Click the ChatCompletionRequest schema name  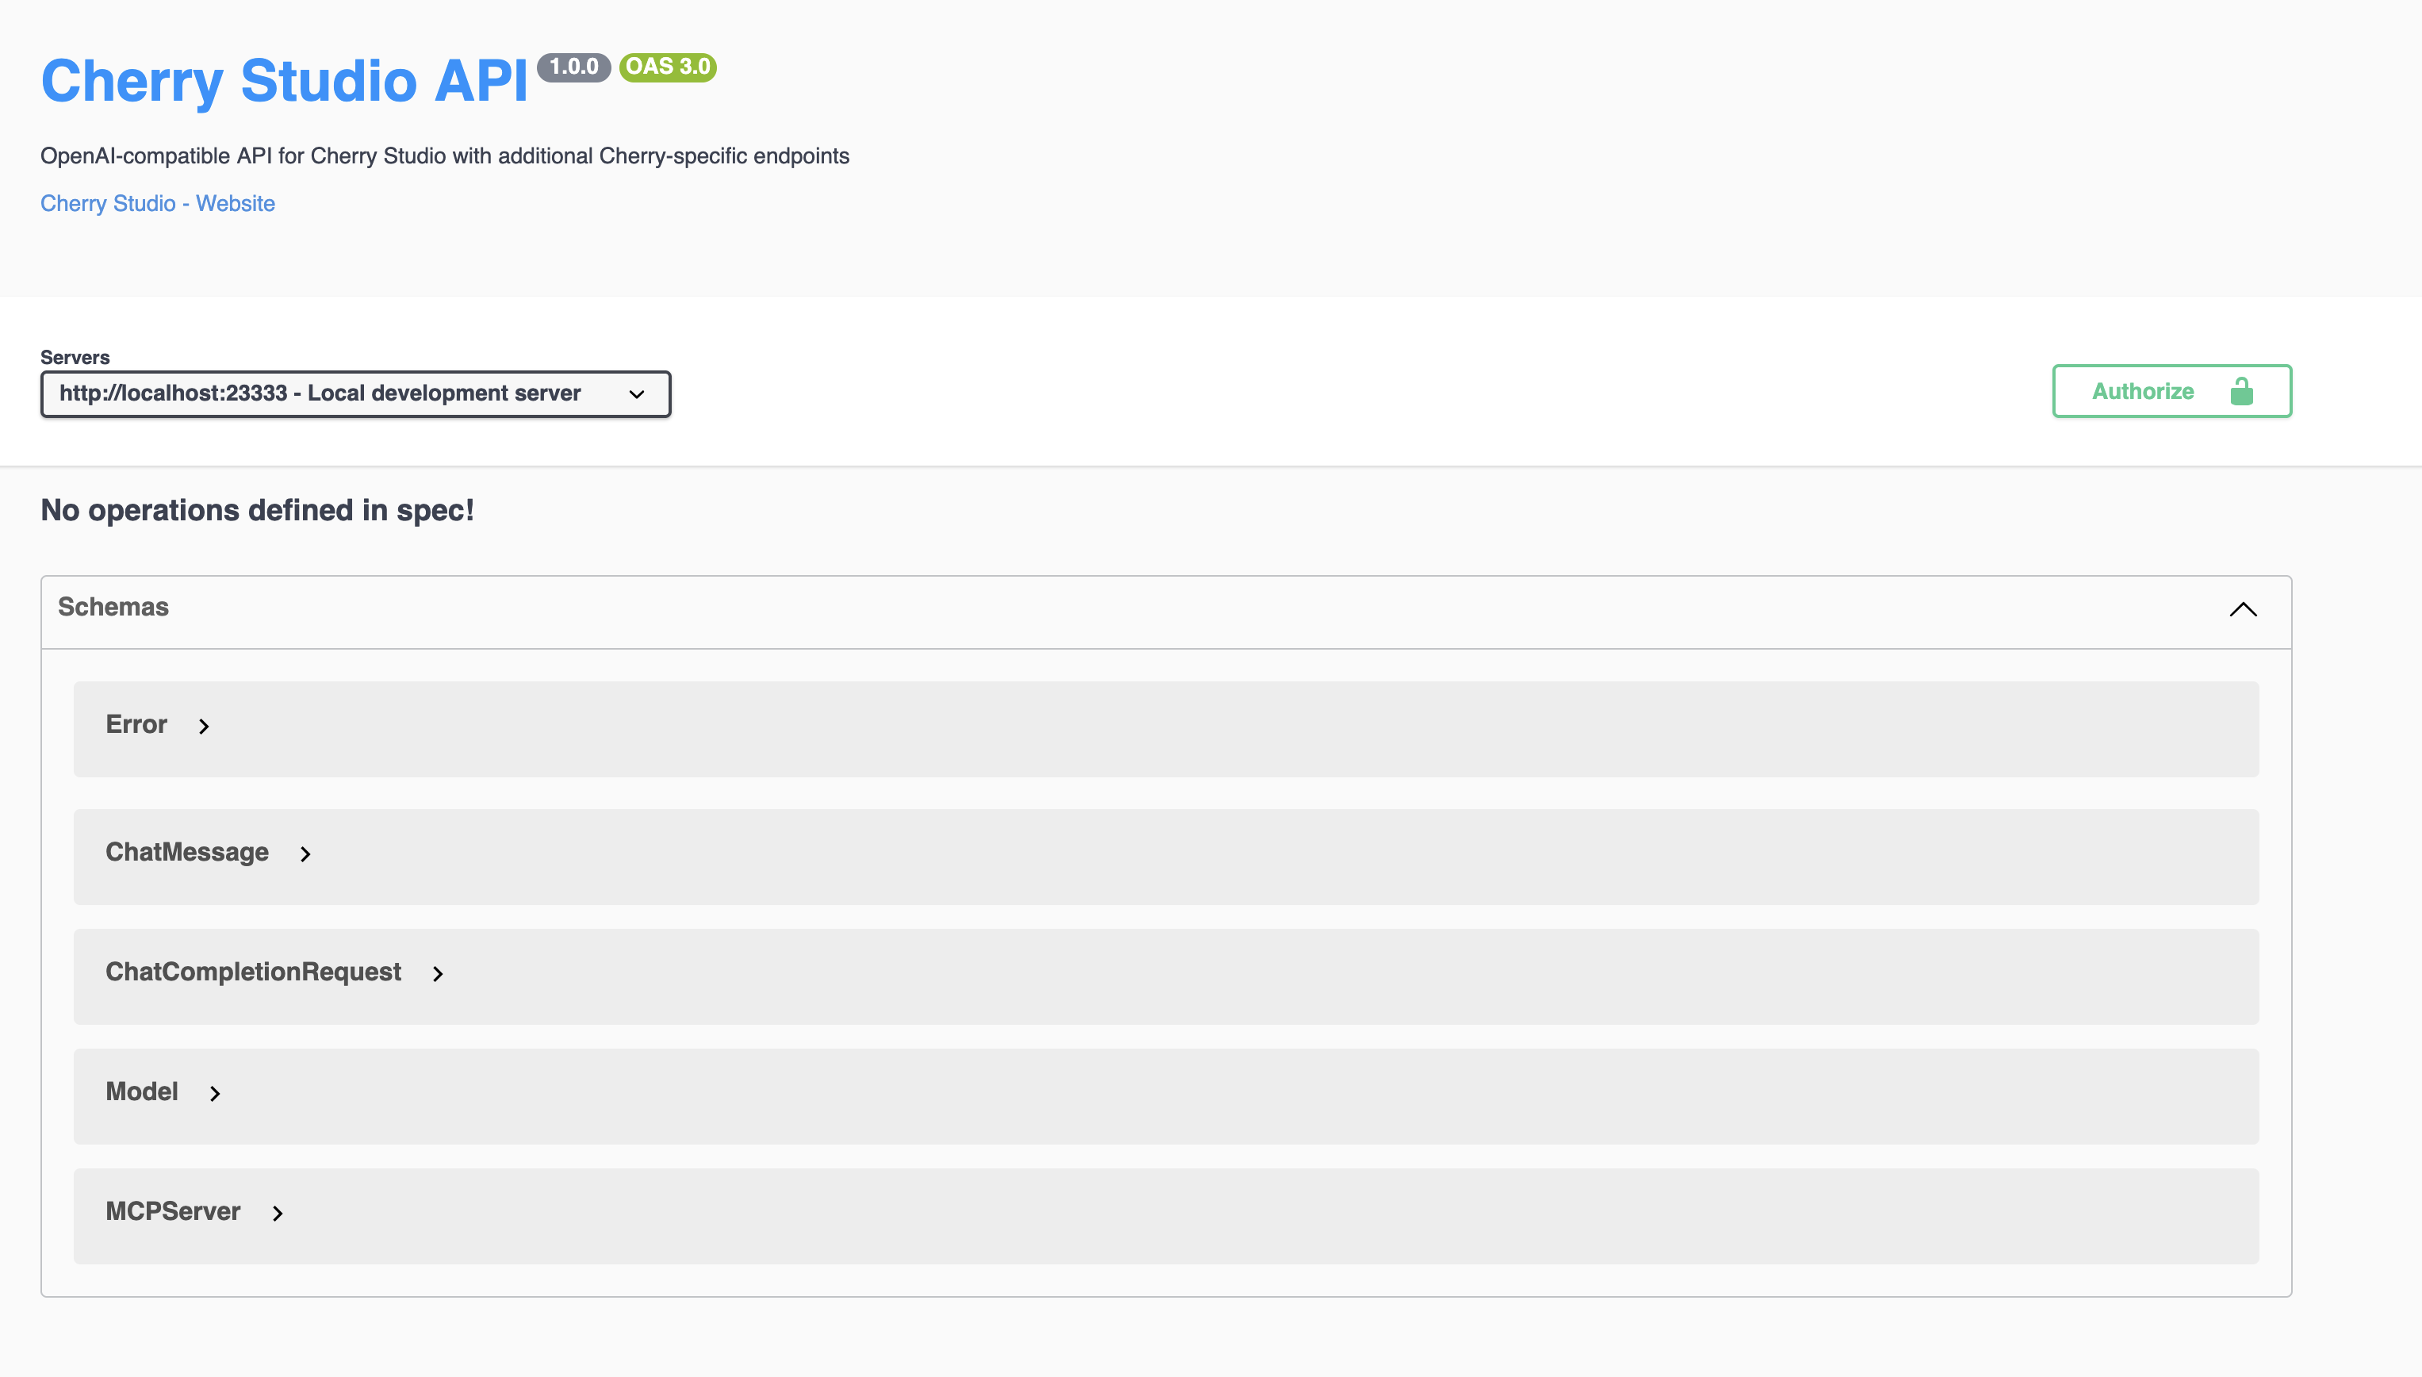(253, 971)
